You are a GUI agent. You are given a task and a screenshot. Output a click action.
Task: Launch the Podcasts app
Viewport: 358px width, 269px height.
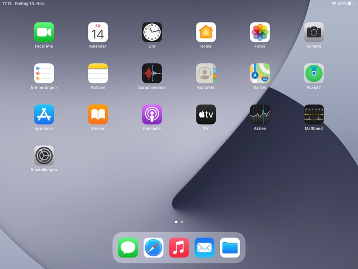[x=152, y=115]
